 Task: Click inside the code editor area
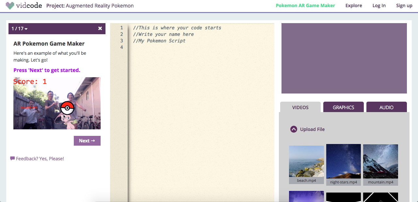pyautogui.click(x=196, y=98)
